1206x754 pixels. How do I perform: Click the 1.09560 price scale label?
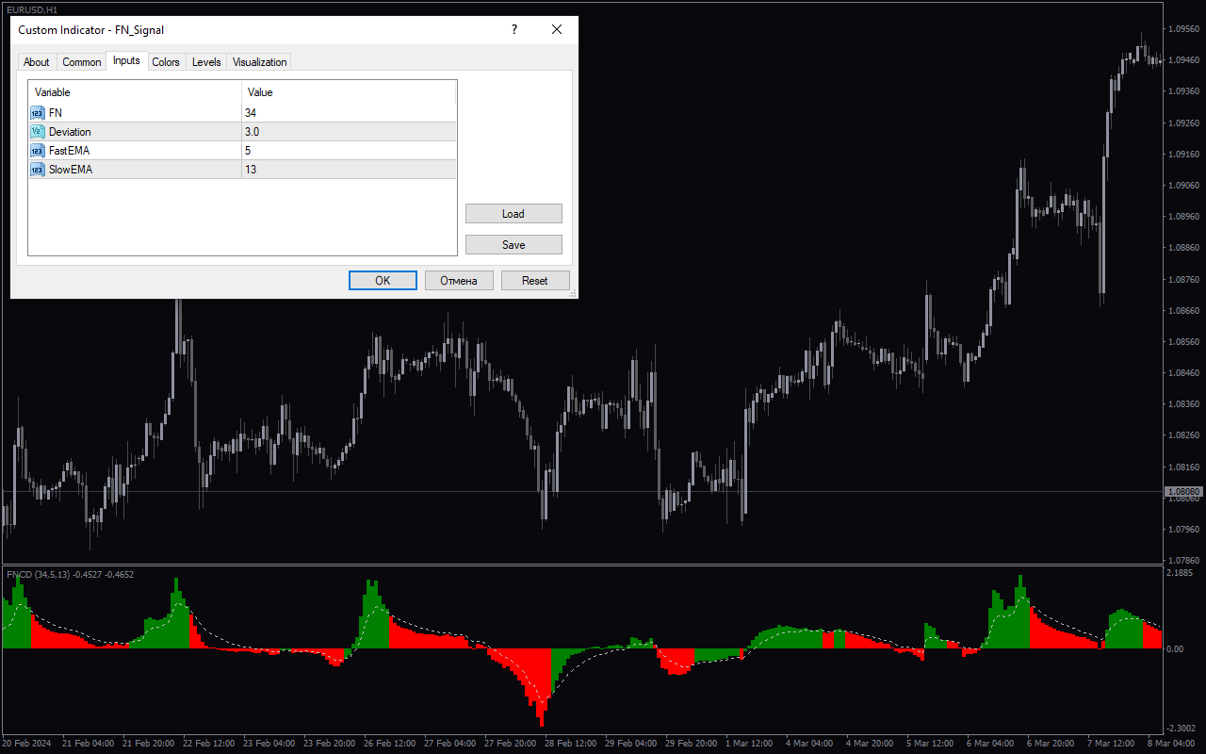coord(1183,29)
